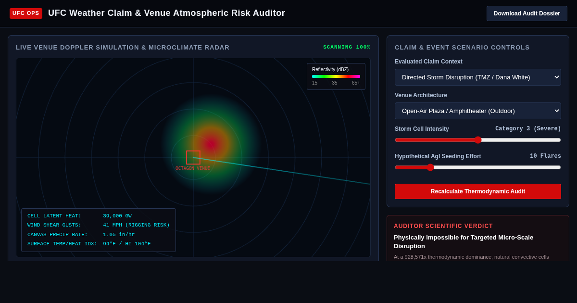Click the storm cell red core on radar
The width and height of the screenshot is (577, 303).
tap(212, 143)
